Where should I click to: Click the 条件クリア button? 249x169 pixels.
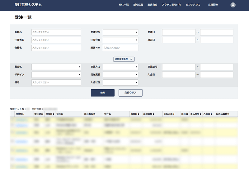(x=130, y=93)
